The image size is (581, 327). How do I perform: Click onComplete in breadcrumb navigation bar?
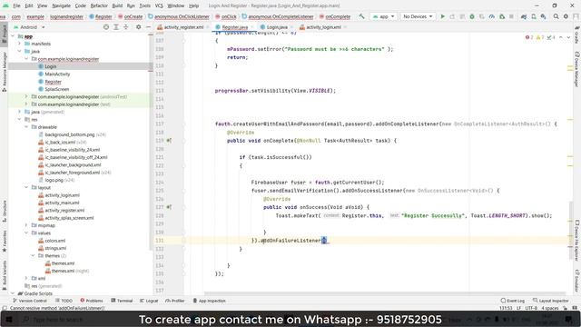pyautogui.click(x=338, y=16)
